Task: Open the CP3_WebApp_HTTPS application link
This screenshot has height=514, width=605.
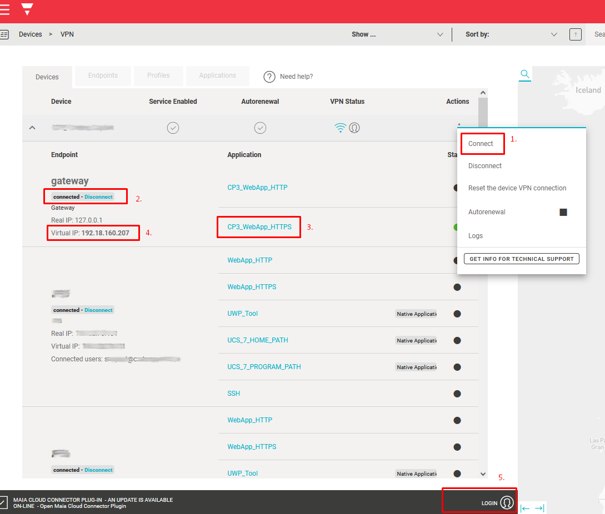Action: 259,226
